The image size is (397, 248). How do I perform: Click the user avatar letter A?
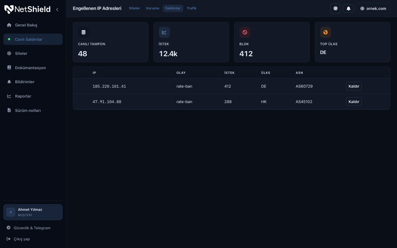coord(11,212)
